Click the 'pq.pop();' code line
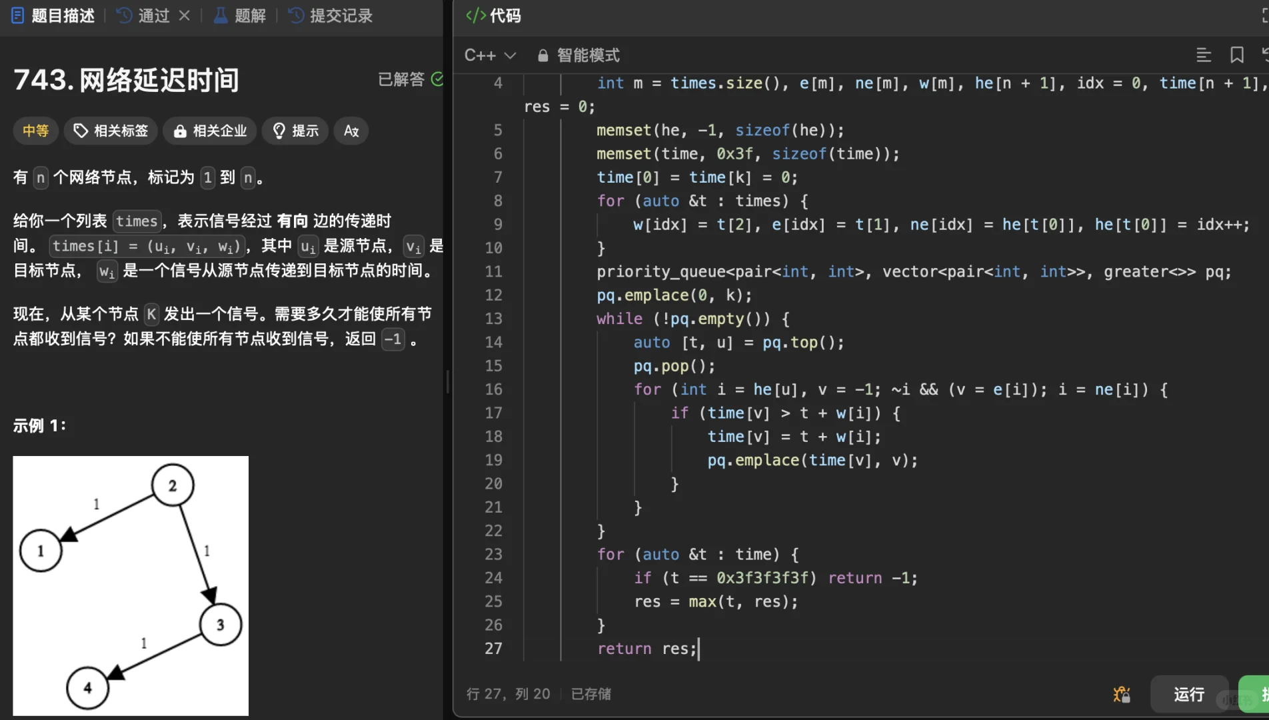 pos(674,366)
